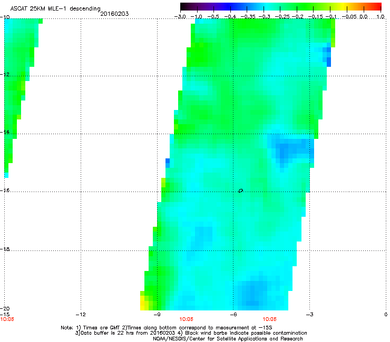Click the NOAA/NESDIS credit line
The width and height of the screenshot is (390, 342).
[x=228, y=339]
